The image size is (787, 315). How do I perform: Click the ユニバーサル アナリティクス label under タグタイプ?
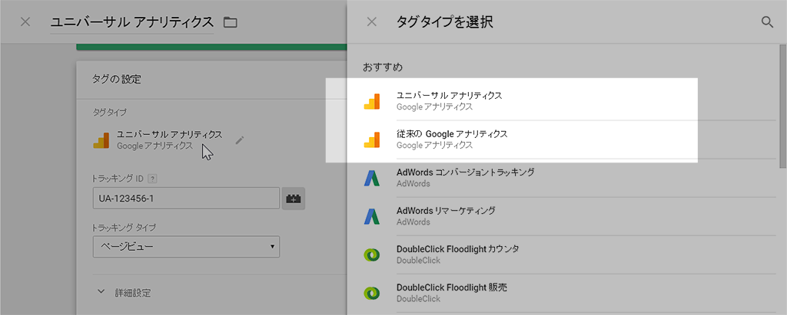click(170, 135)
